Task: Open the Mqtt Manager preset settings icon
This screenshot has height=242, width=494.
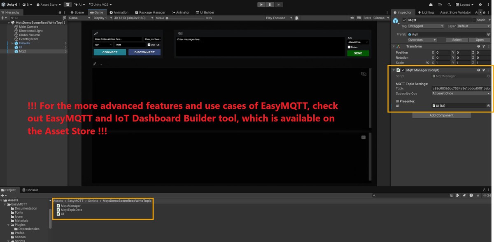Action: [x=484, y=70]
